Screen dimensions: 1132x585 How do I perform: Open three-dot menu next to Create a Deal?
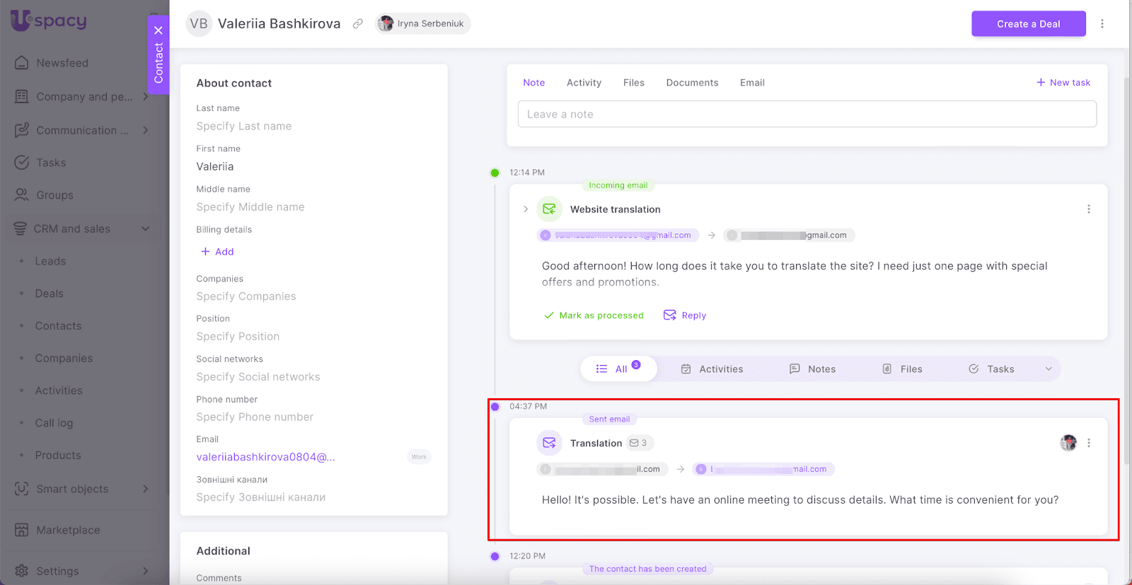[1102, 24]
